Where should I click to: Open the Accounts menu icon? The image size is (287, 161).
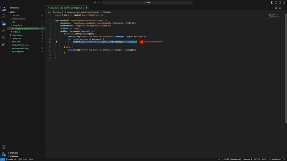3,147
